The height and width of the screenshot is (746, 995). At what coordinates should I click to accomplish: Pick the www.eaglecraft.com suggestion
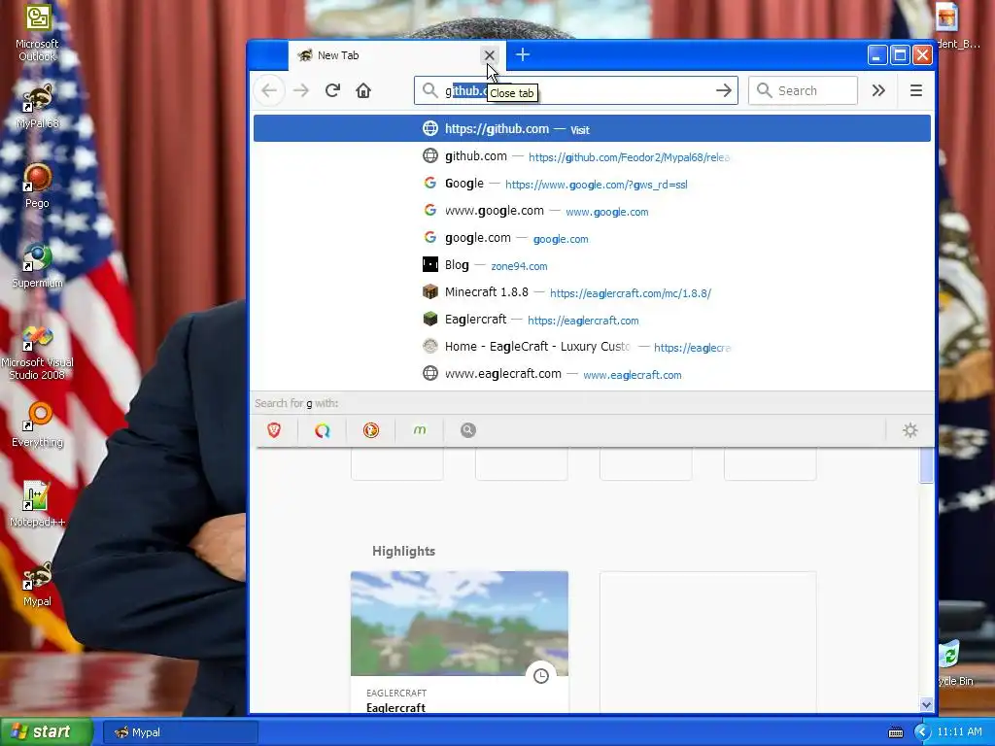click(x=592, y=374)
